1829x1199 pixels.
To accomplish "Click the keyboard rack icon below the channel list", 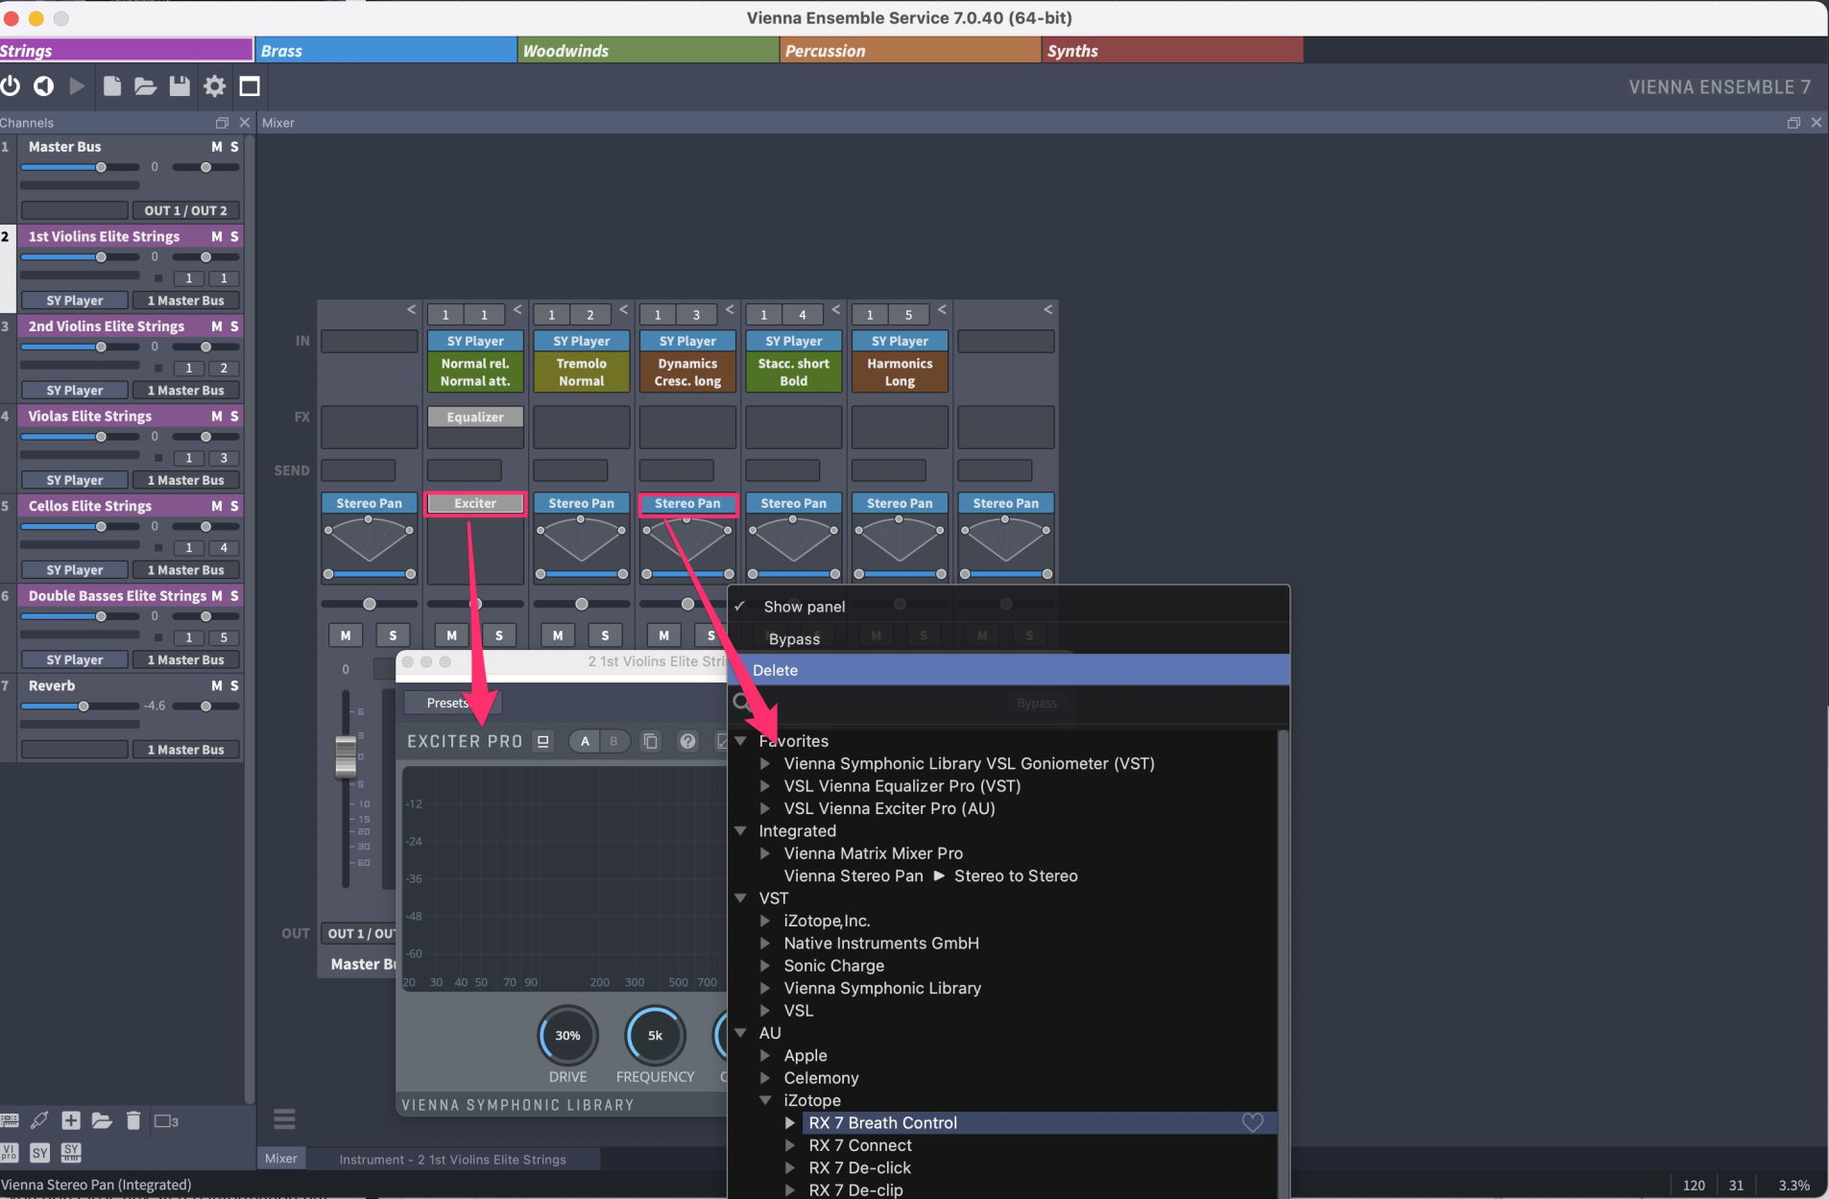I will point(10,1120).
